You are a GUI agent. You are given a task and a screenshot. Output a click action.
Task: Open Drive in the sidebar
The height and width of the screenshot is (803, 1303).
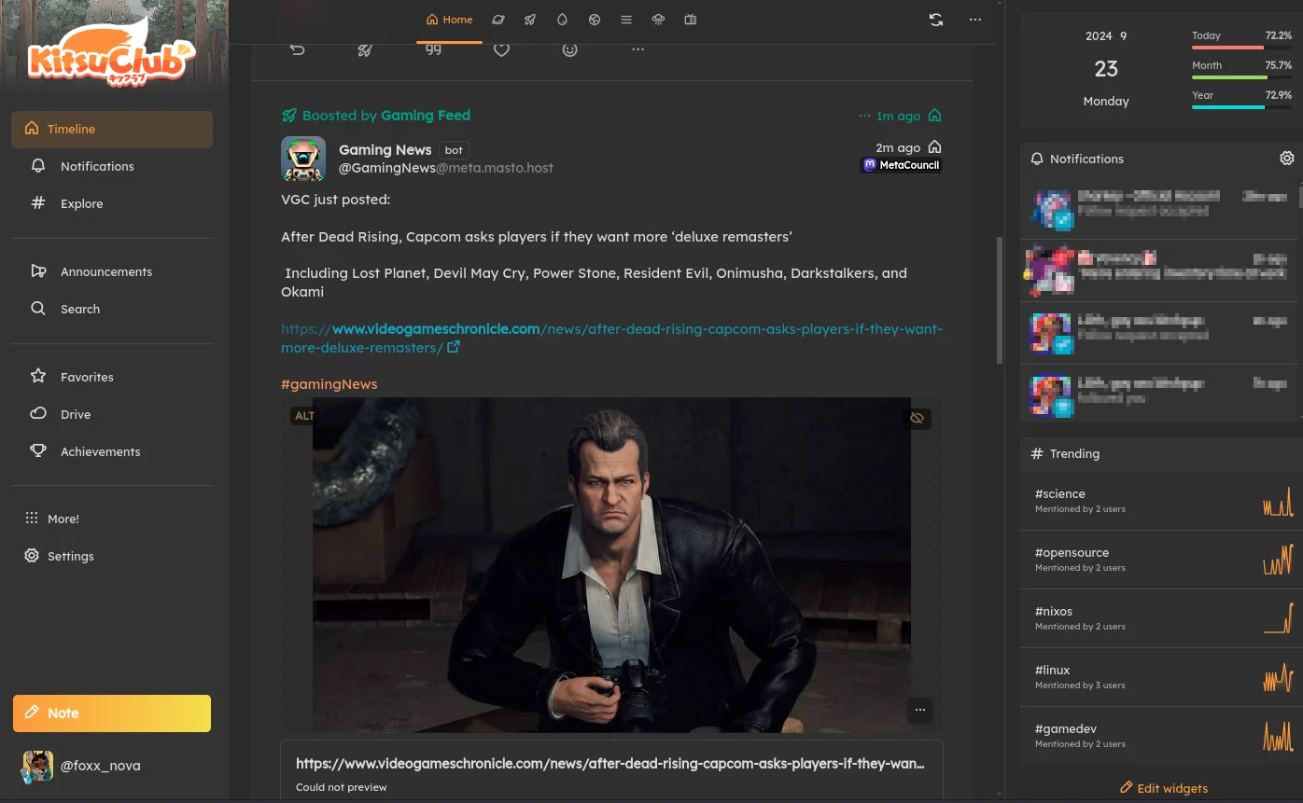pos(112,414)
